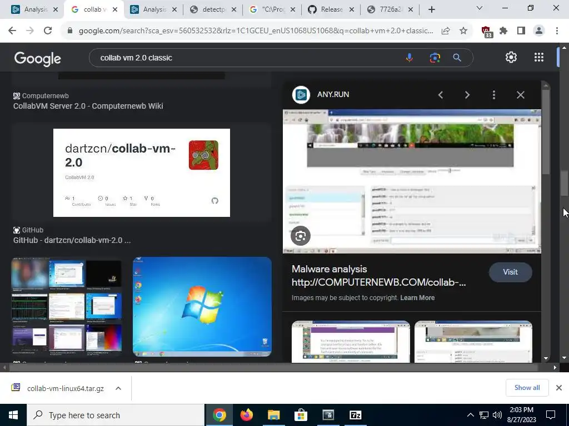Show hidden system tray icons
Screen dimensions: 569x426
[x=470, y=415]
